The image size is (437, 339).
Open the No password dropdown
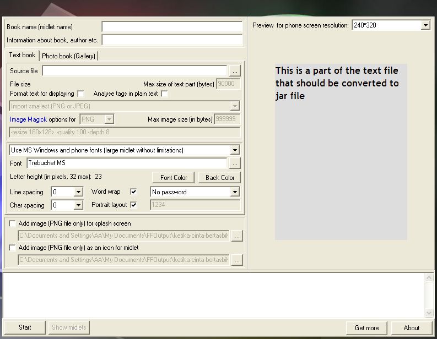[x=195, y=192]
